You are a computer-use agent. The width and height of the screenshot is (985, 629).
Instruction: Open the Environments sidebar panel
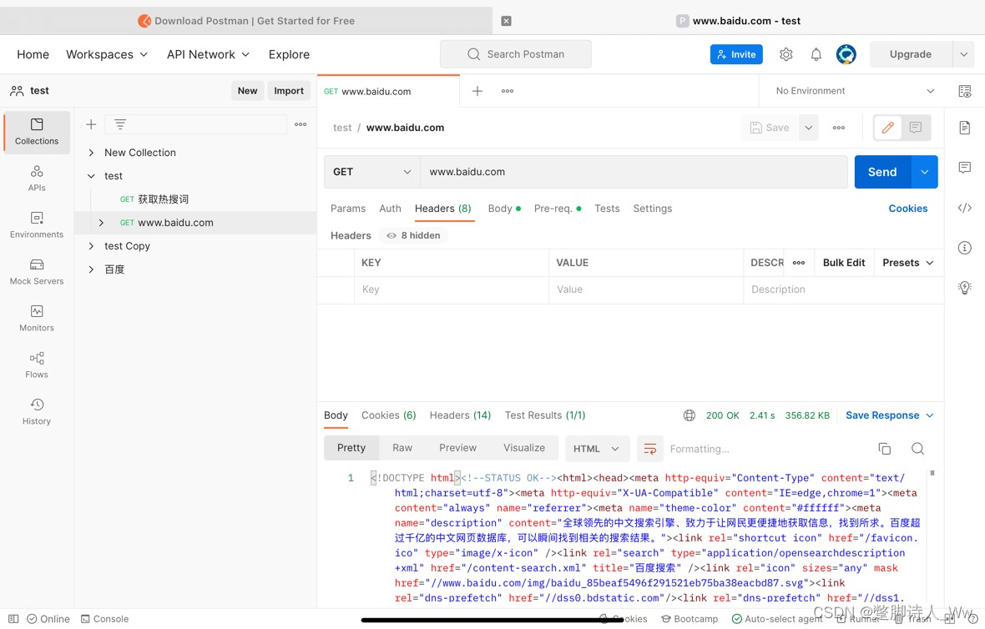coord(37,224)
